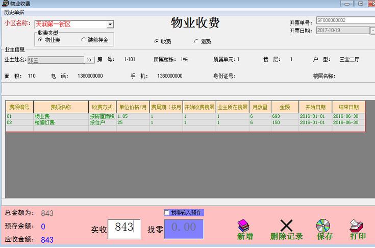Choose the 退费 radio option
The image size is (375, 248).
(x=196, y=41)
